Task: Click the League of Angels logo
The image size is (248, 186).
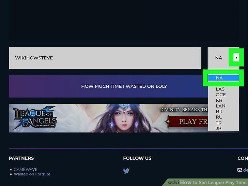Action: pos(35,117)
